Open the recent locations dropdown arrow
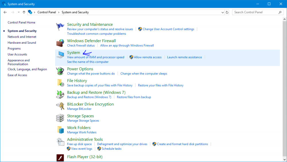Screen dimensions: 287x162 19,12
